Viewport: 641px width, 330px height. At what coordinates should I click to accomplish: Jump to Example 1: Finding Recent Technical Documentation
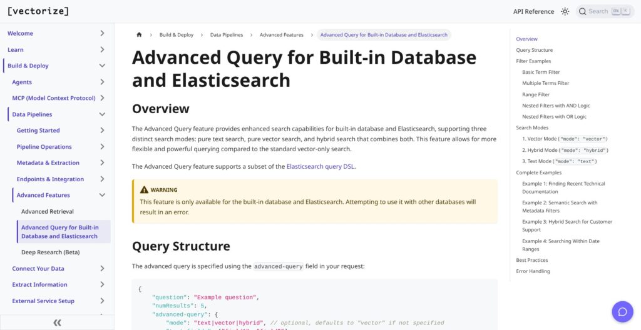[x=563, y=187]
